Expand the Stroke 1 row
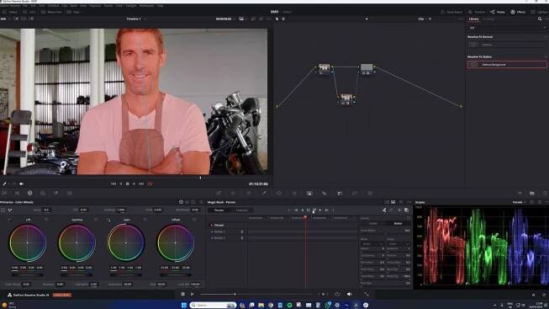Image resolution: width=549 pixels, height=309 pixels. click(x=212, y=232)
